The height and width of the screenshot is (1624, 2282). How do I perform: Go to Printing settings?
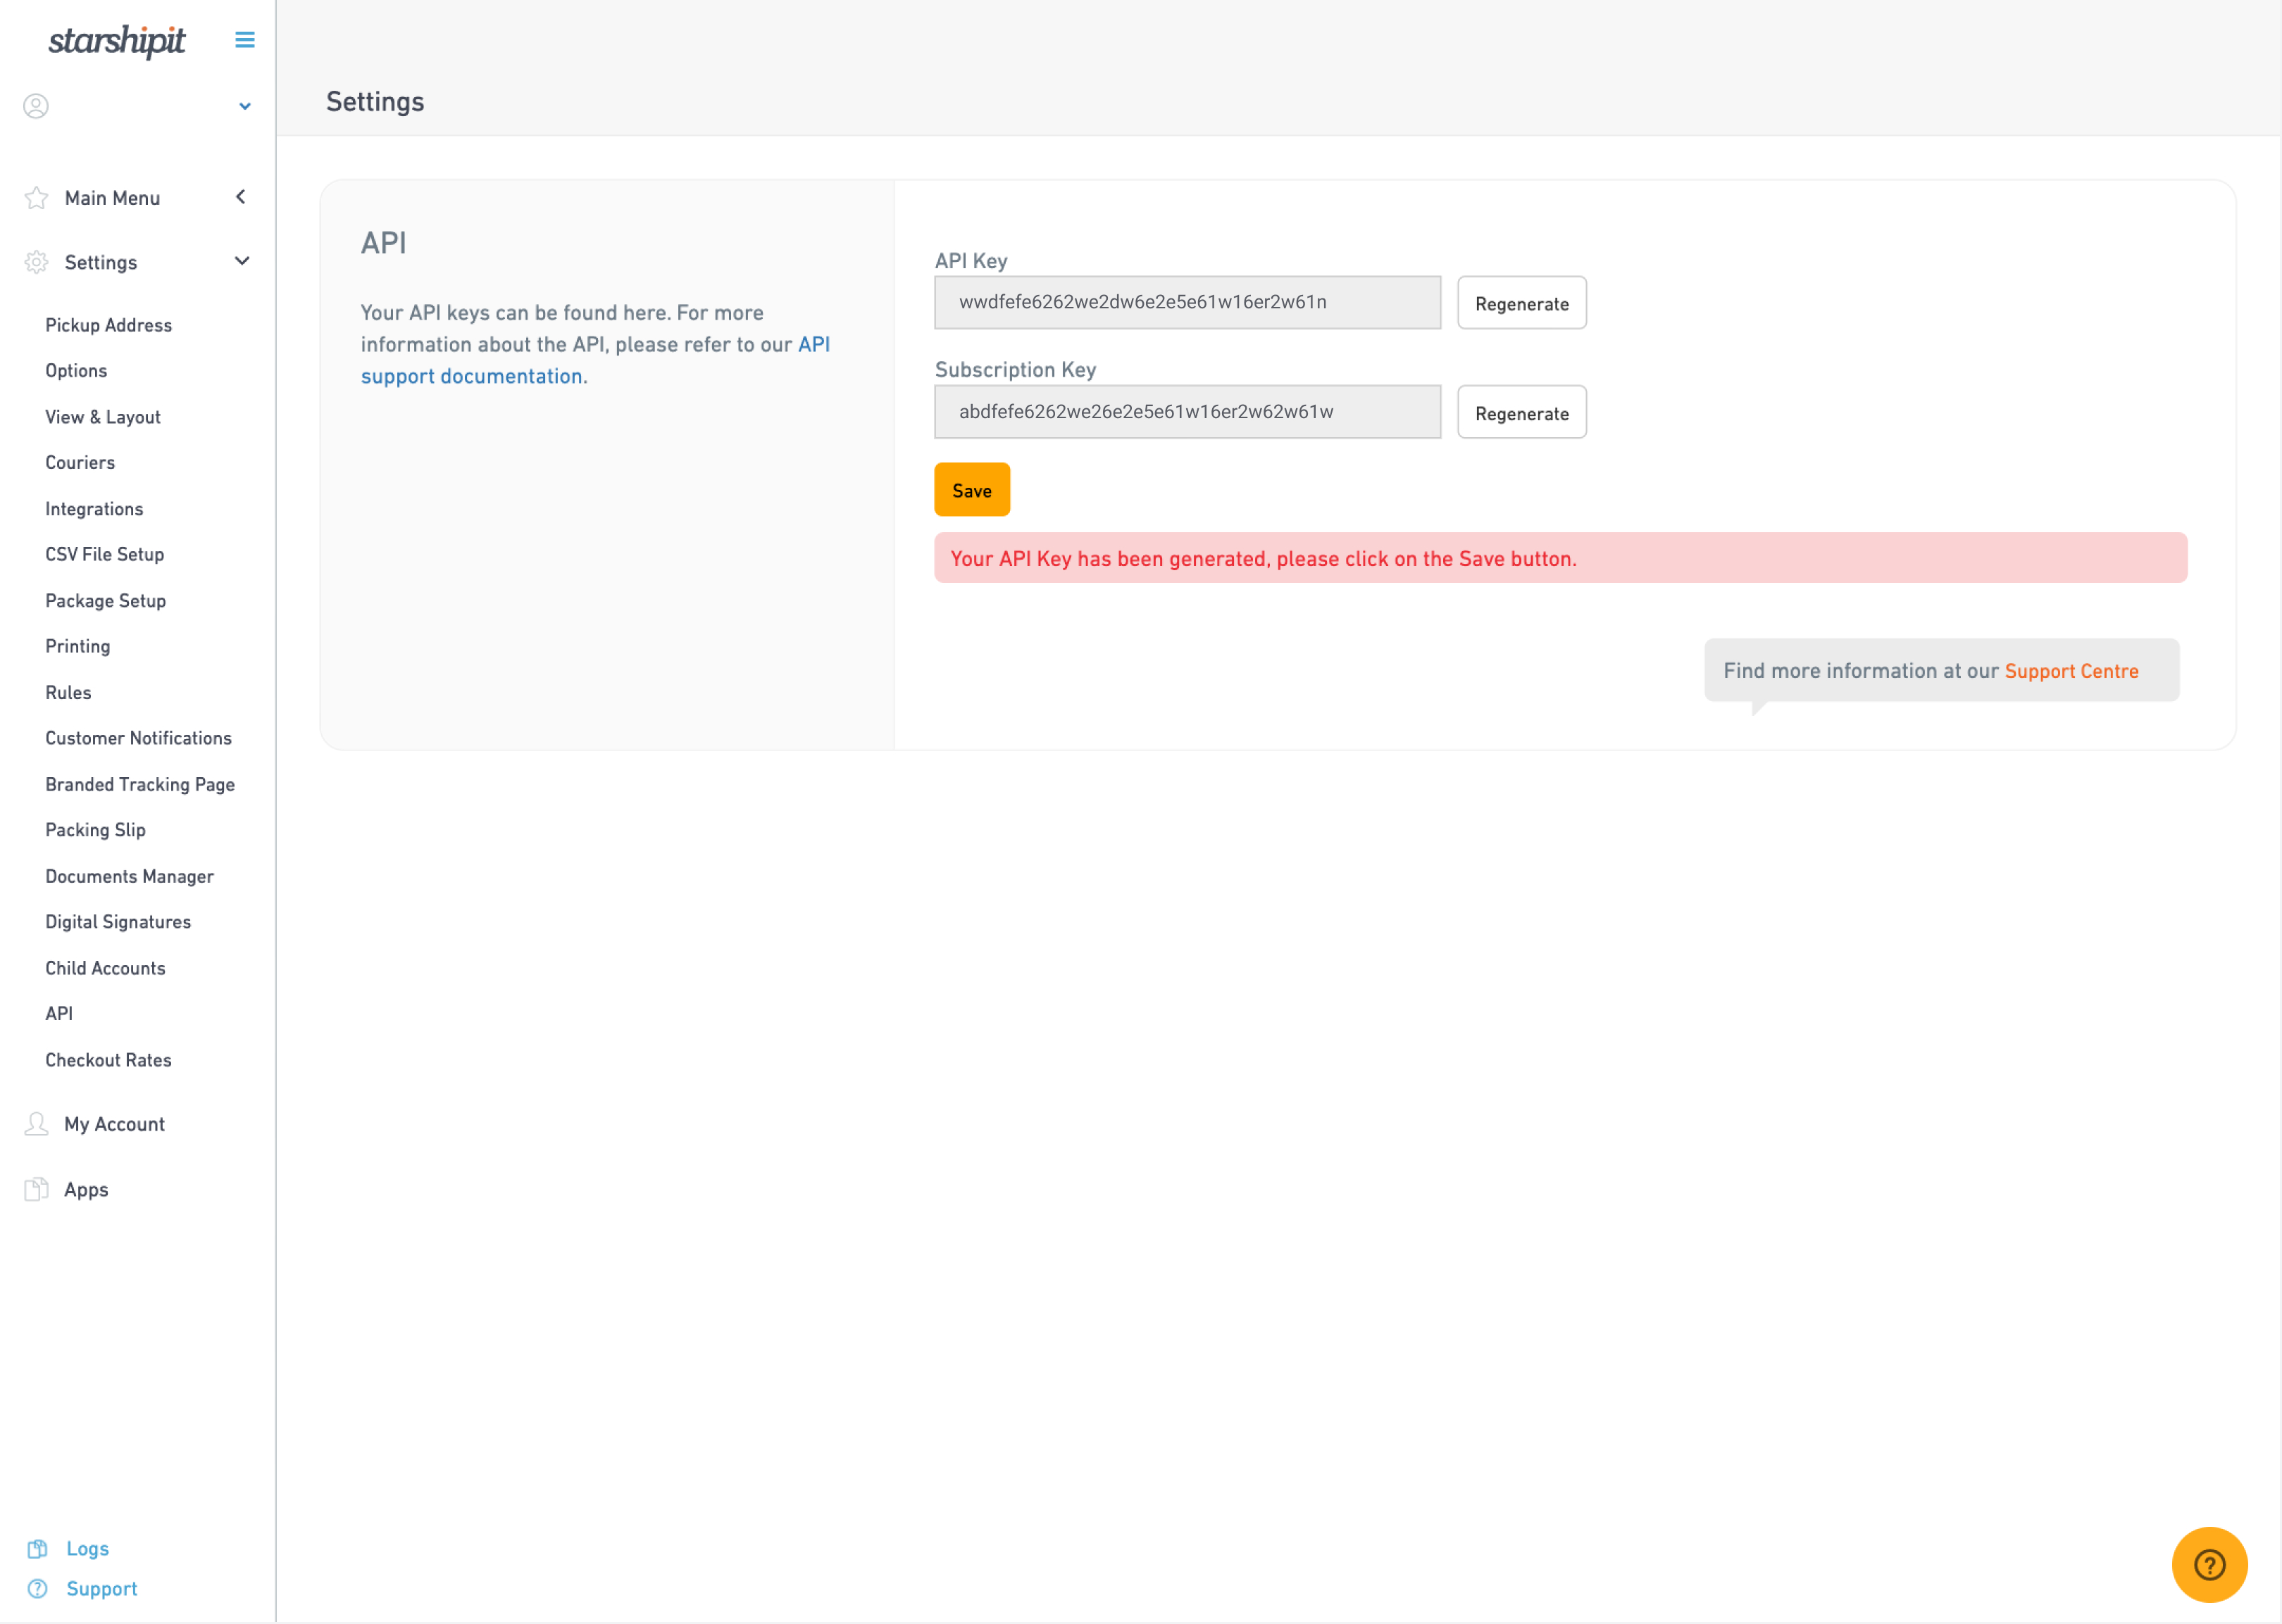tap(78, 647)
